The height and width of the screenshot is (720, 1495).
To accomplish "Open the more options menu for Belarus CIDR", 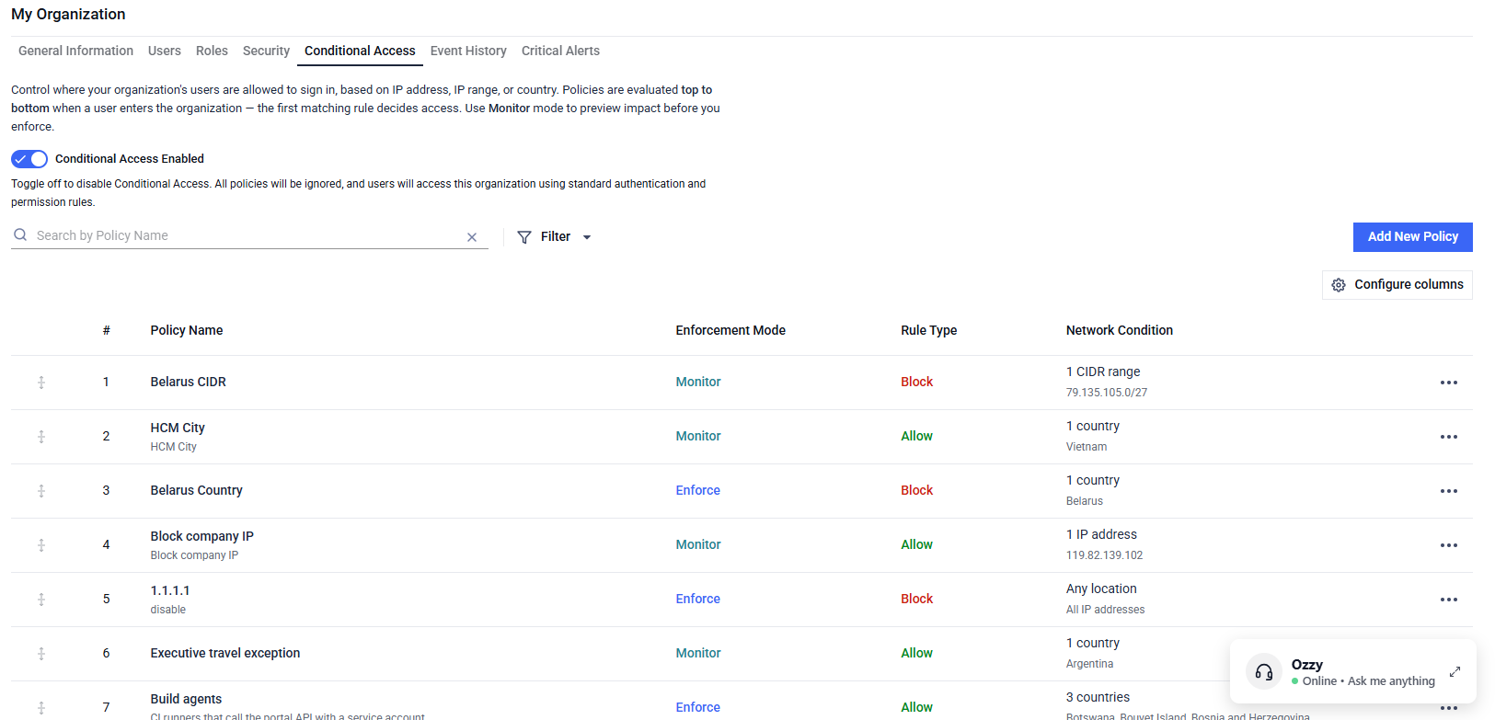I will click(x=1449, y=383).
